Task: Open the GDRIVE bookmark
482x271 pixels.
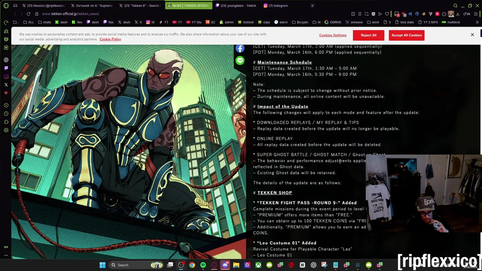Action: 333,22
